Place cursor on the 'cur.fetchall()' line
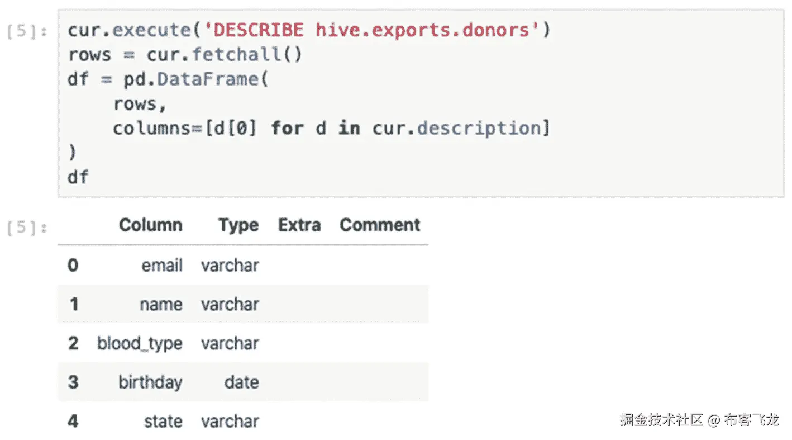 (185, 55)
